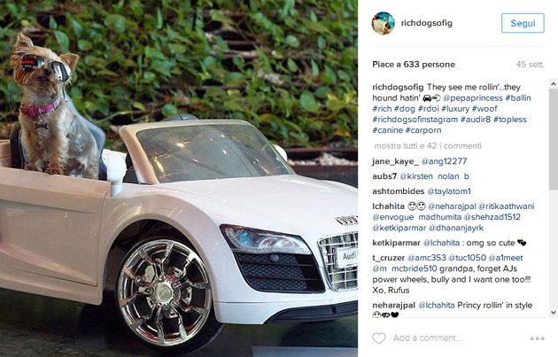Expand all comments via "mostra tutti e 42 i commenti"
Viewport: 558px width, 357px height.
pos(428,146)
